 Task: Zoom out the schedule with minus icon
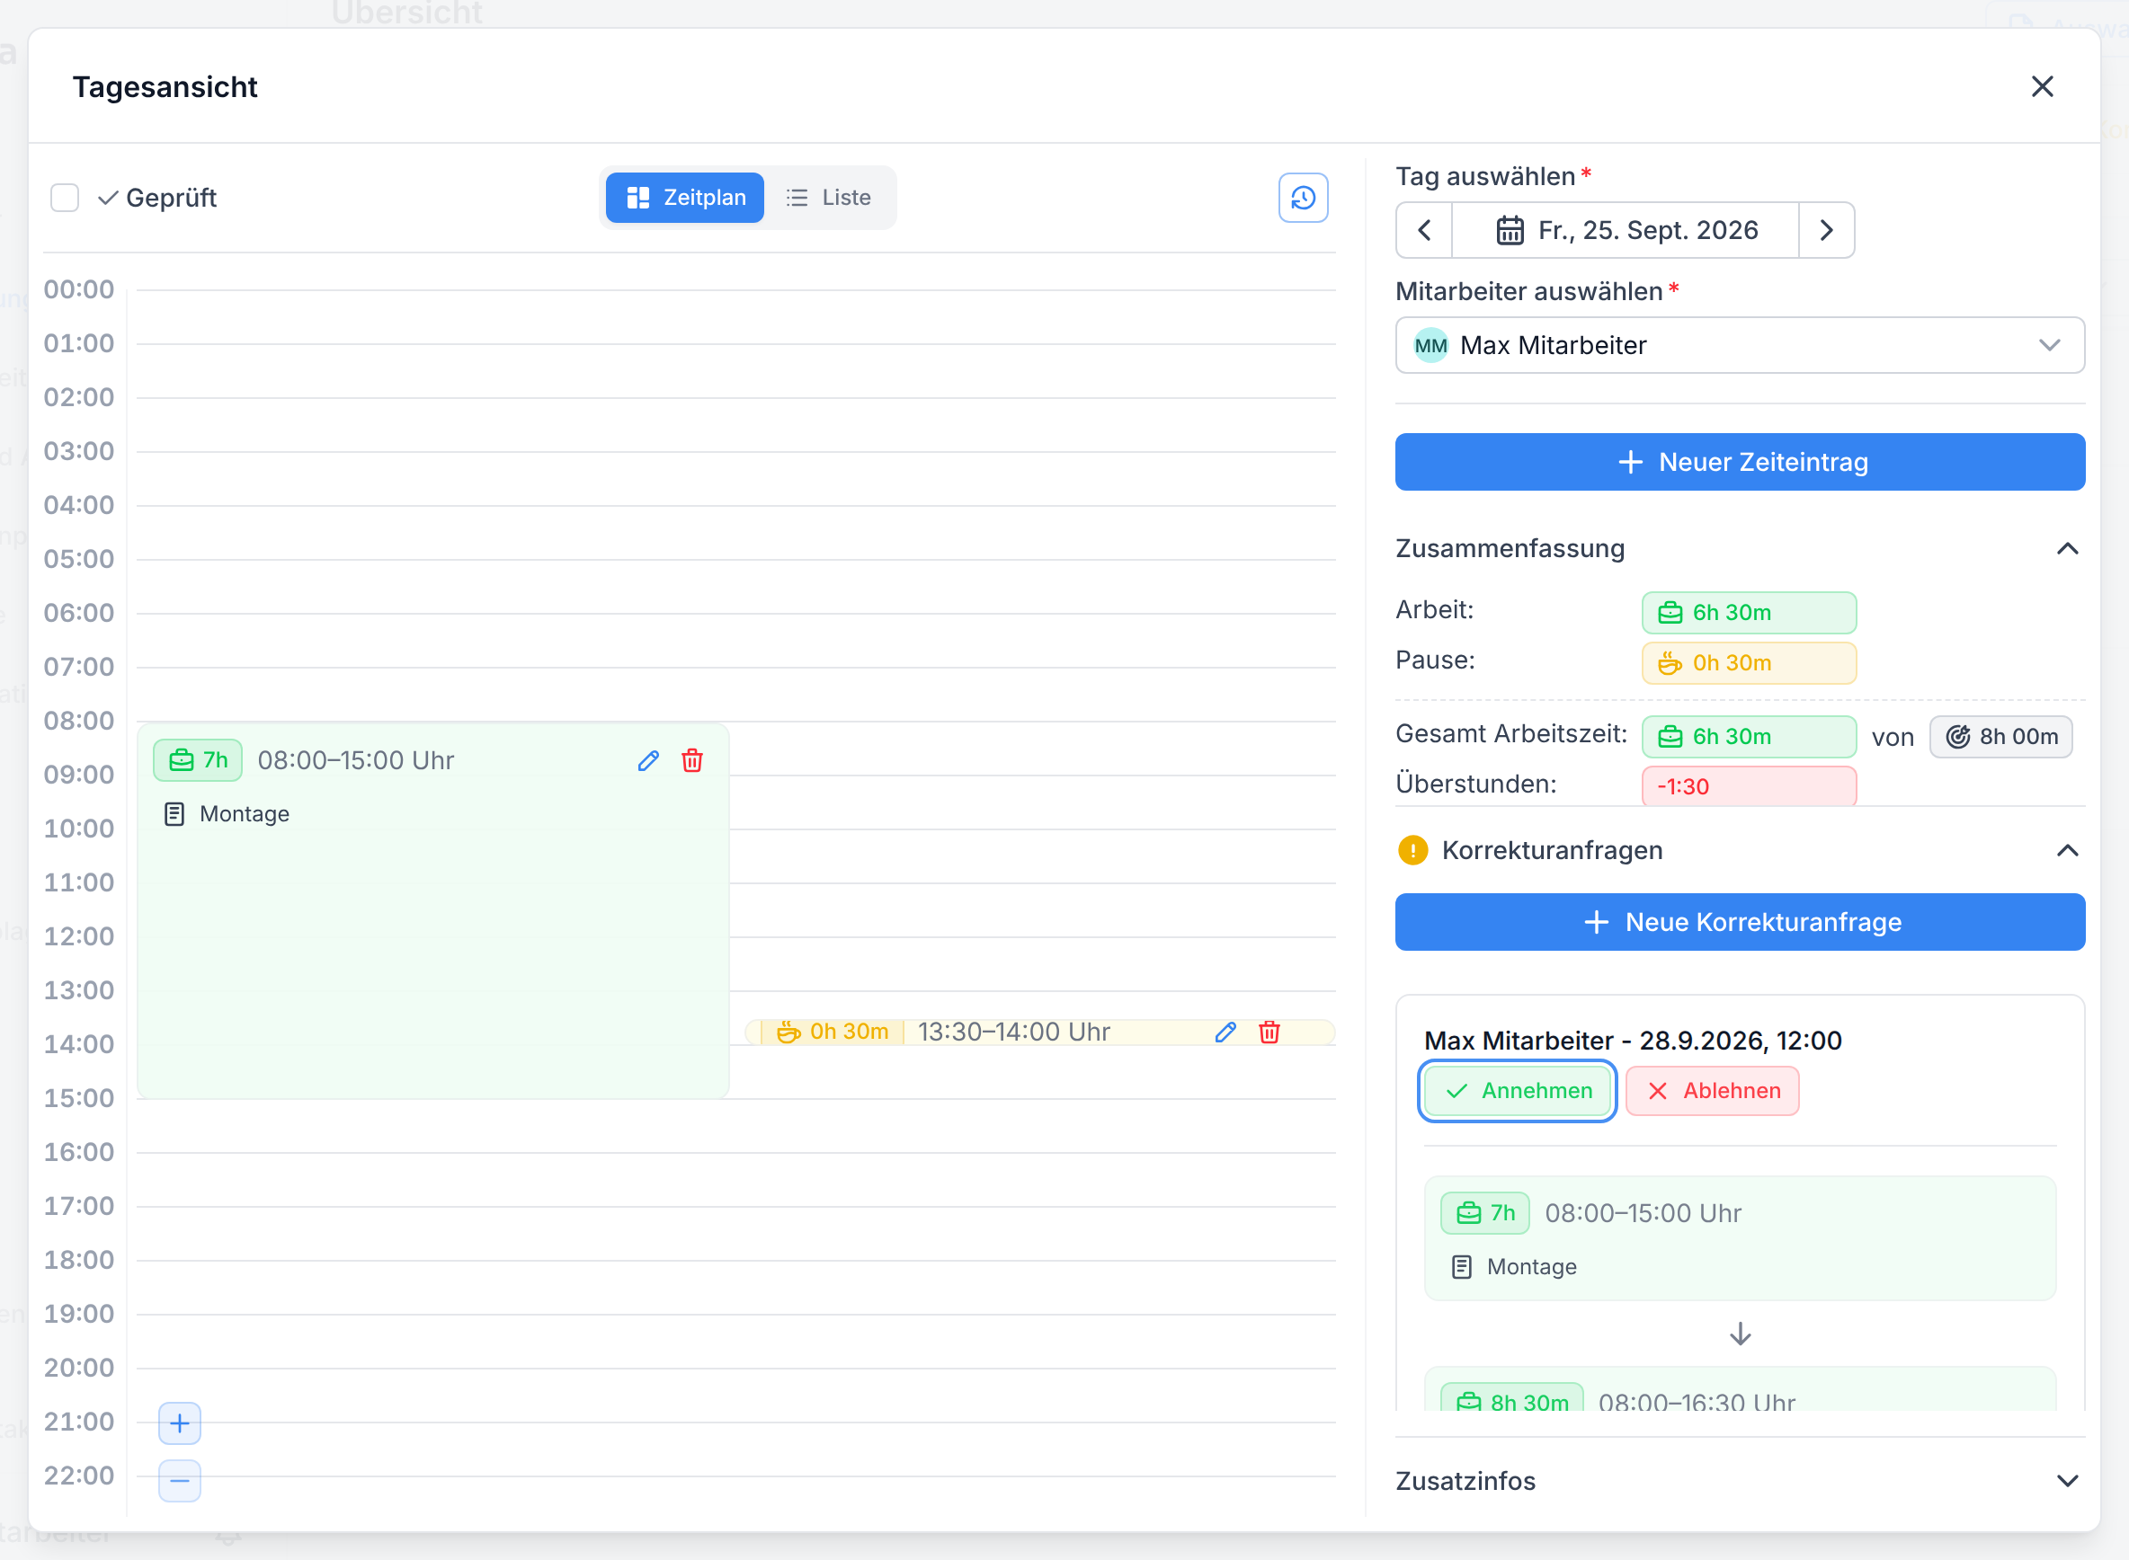[180, 1481]
